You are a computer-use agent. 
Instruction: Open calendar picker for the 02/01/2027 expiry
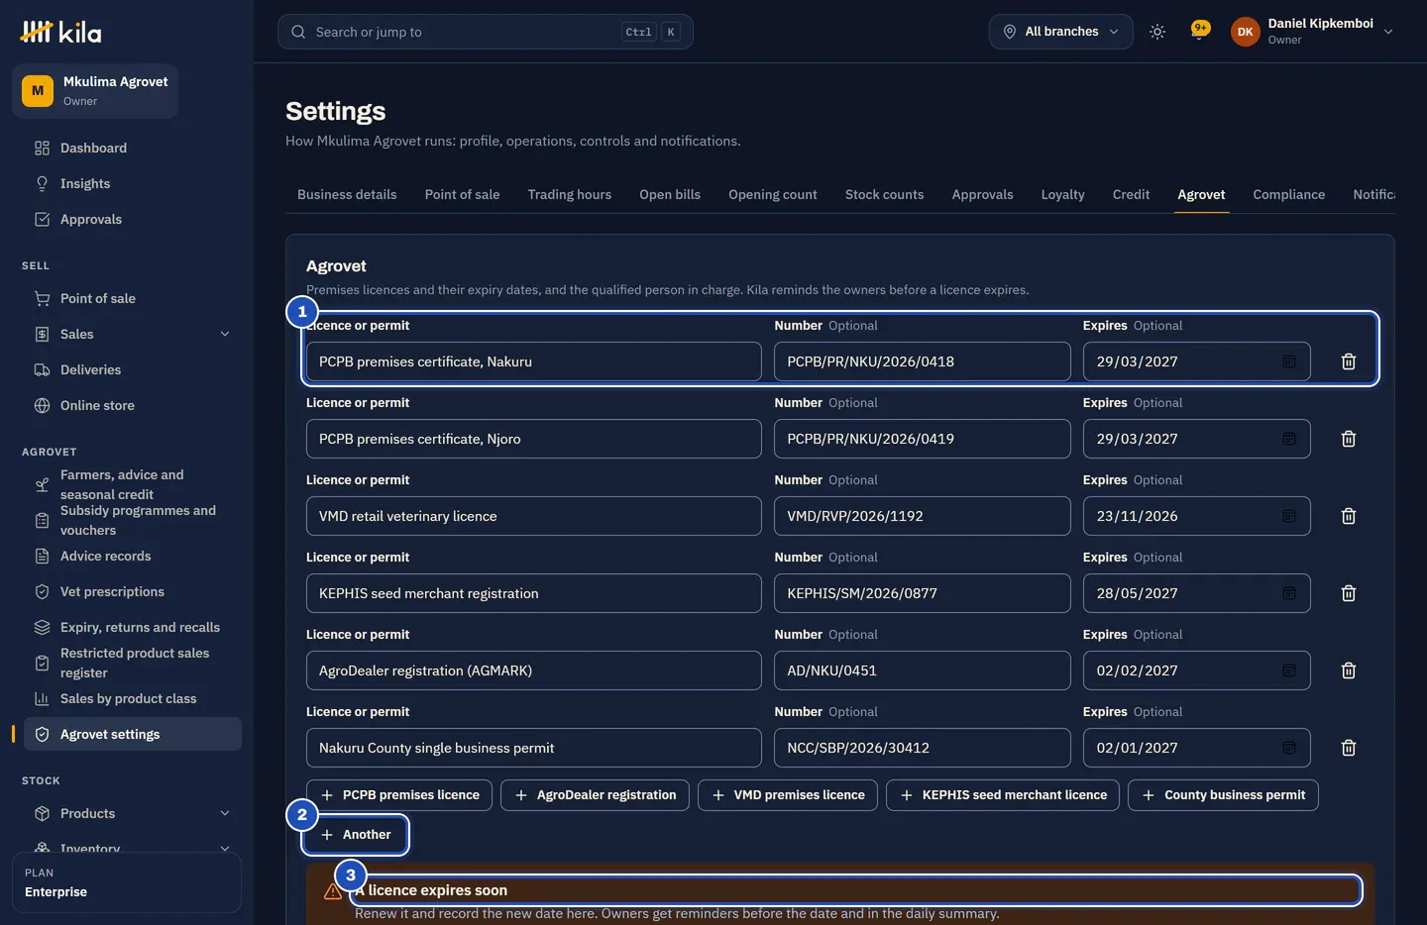pyautogui.click(x=1288, y=748)
